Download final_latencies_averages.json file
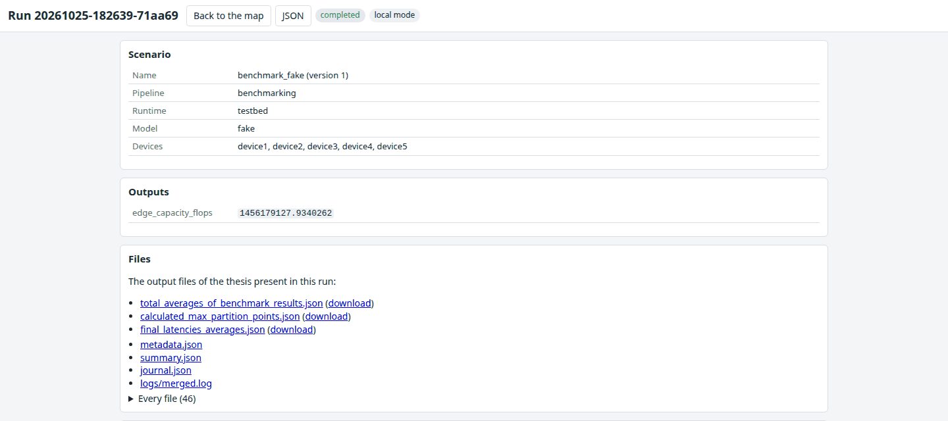Image resolution: width=948 pixels, height=421 pixels. 292,330
